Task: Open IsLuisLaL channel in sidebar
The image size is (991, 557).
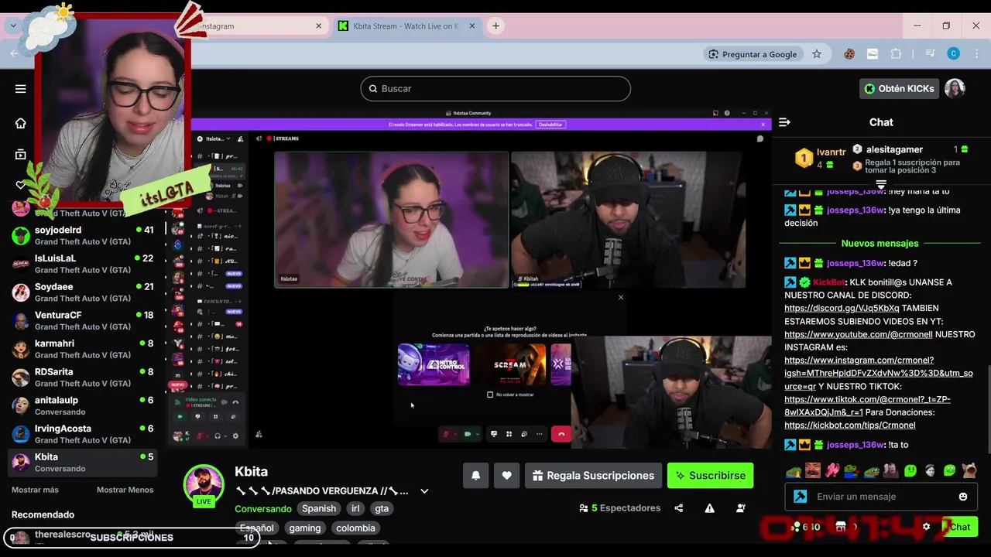Action: (83, 264)
